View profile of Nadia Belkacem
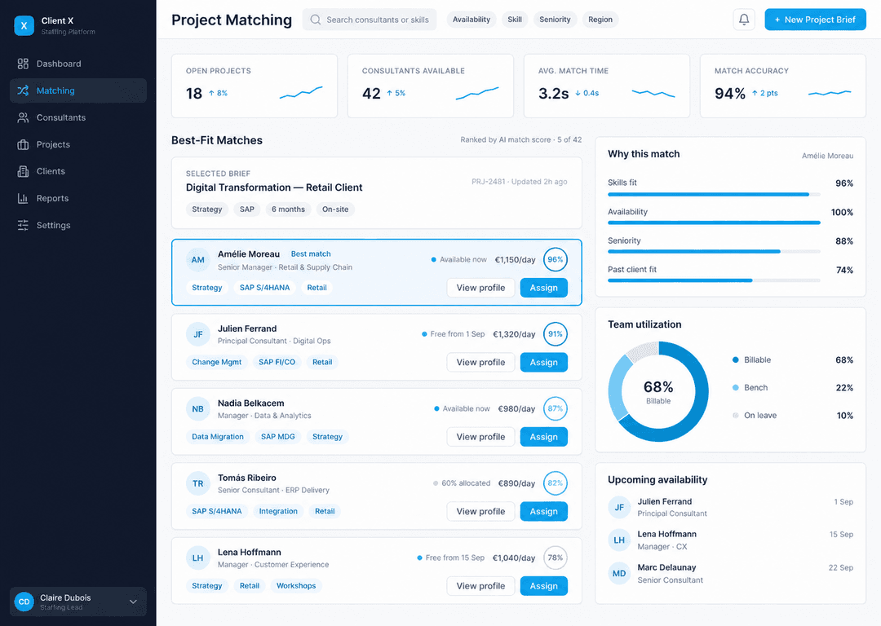 point(481,437)
